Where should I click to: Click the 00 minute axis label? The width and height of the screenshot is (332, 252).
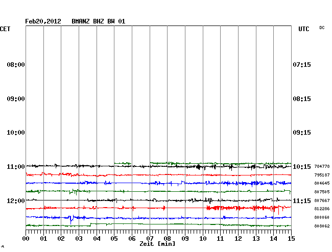(26, 239)
